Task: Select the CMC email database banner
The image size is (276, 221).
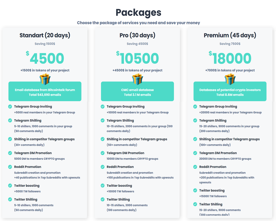Action: [x=137, y=91]
